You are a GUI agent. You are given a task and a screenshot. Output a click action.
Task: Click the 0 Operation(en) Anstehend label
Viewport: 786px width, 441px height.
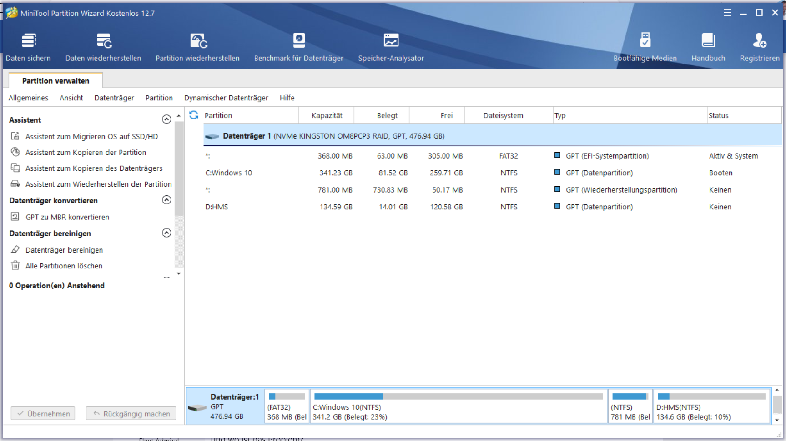point(57,286)
